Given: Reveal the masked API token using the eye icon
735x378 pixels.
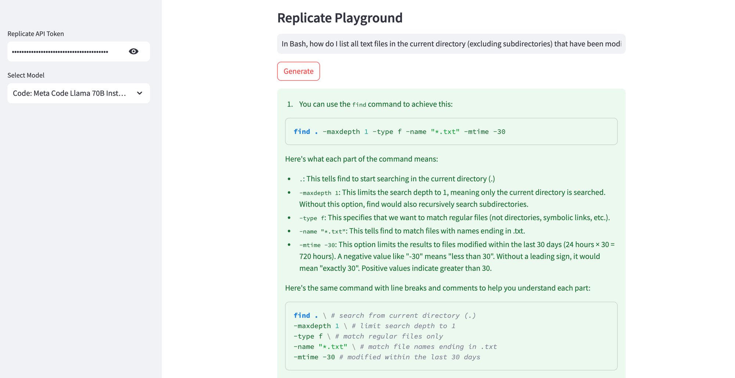Looking at the screenshot, I should (133, 51).
